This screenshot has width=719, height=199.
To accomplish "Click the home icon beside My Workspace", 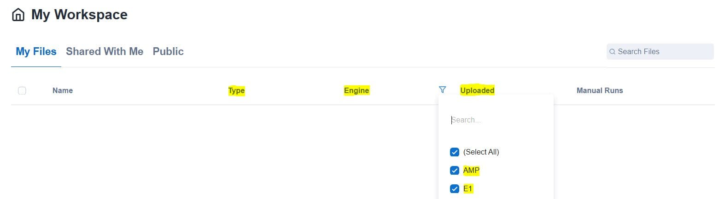I will tap(18, 15).
